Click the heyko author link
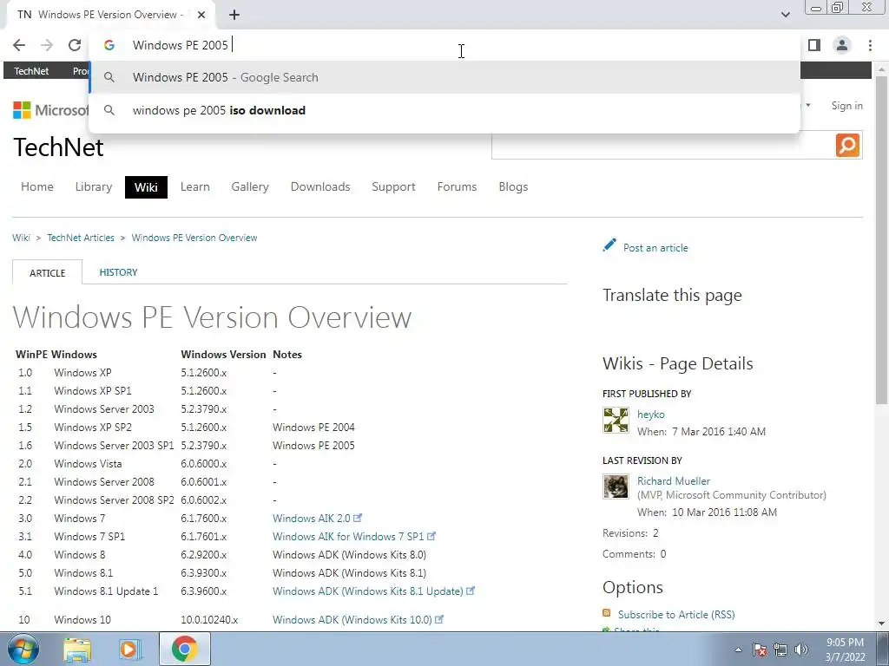Image resolution: width=889 pixels, height=666 pixels. [x=651, y=415]
